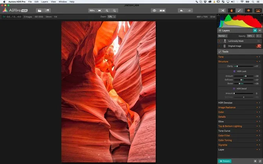Image resolution: width=263 pixels, height=164 pixels.
Task: Open the Zoom percentage dropdown
Action: (x=112, y=17)
